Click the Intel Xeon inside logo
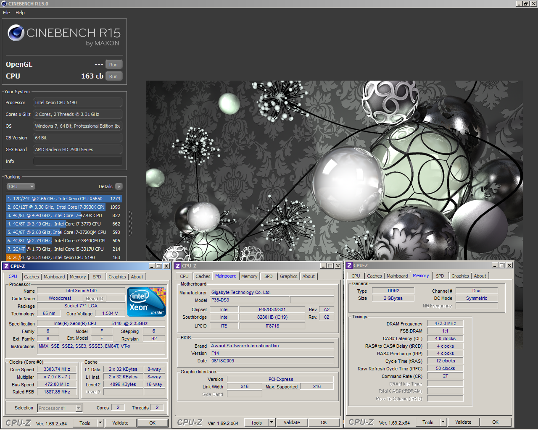The width and height of the screenshot is (538, 430). [x=146, y=302]
